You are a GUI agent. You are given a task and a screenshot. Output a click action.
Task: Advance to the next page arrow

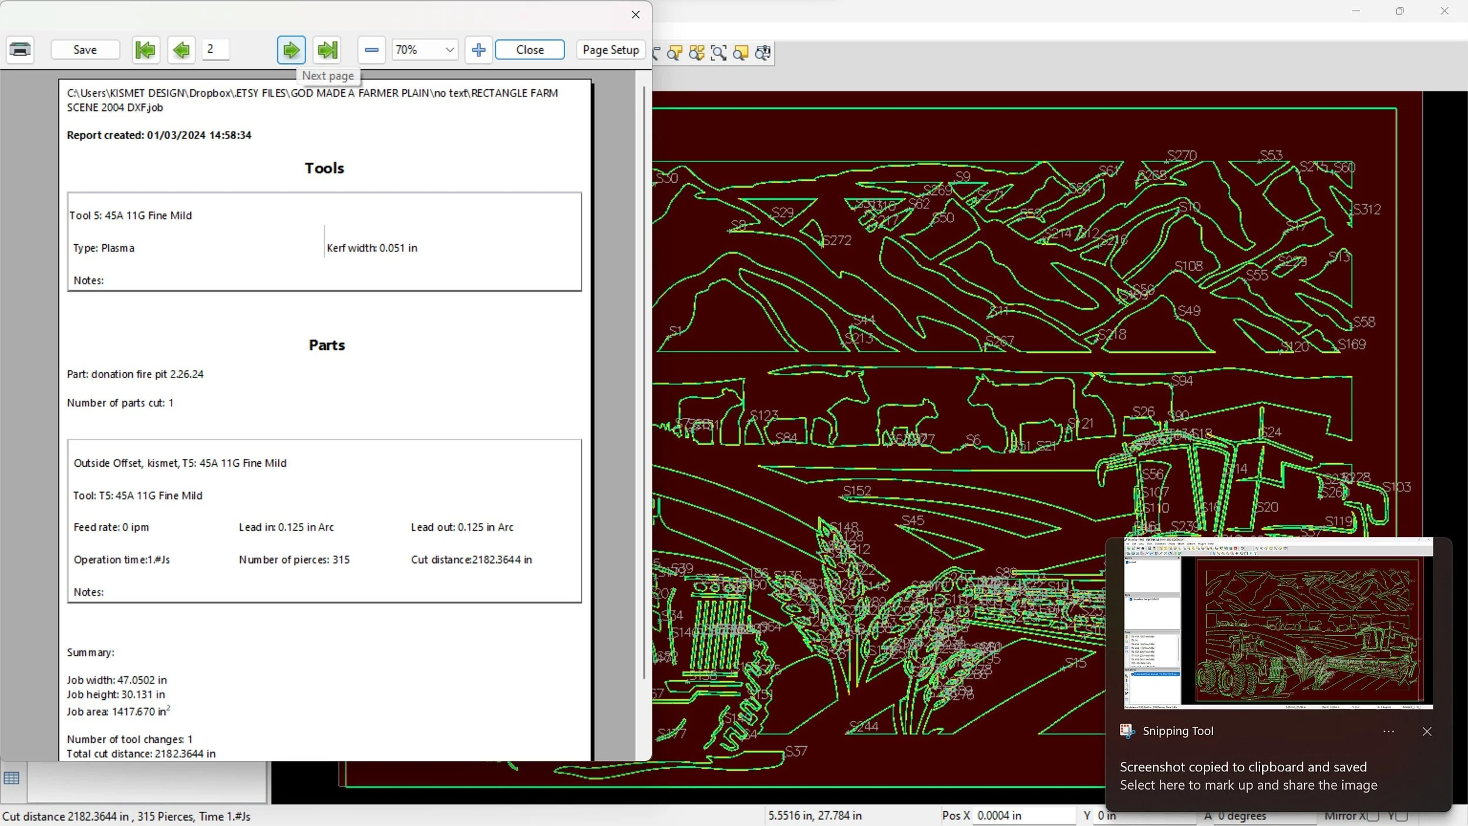291,50
